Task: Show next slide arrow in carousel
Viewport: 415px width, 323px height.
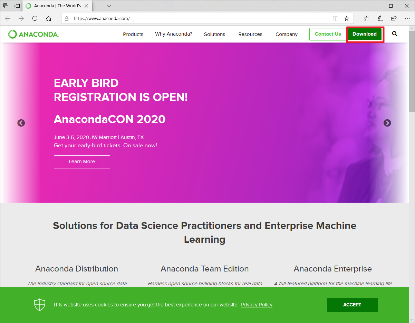Action: pyautogui.click(x=387, y=123)
